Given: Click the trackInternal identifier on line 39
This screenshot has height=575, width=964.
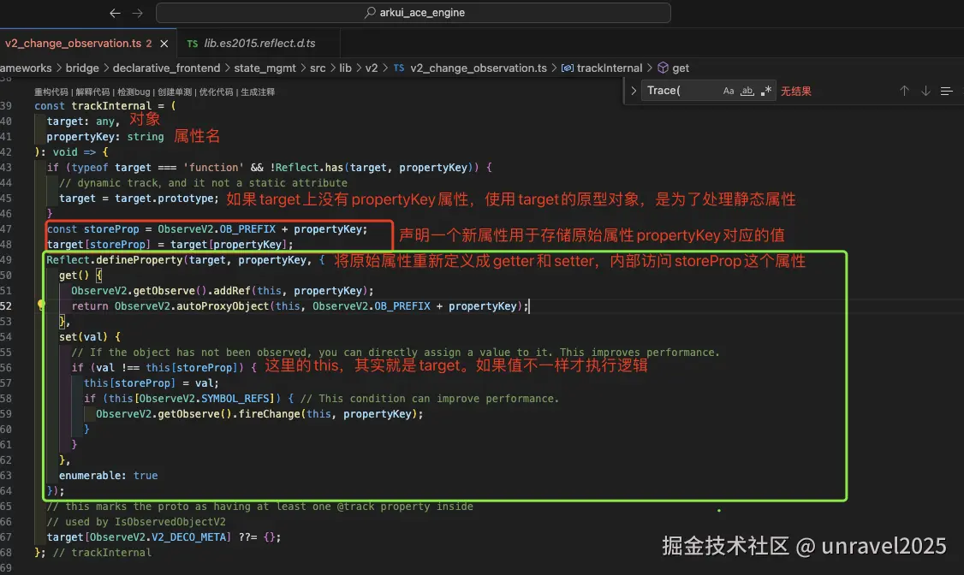Looking at the screenshot, I should click(111, 105).
